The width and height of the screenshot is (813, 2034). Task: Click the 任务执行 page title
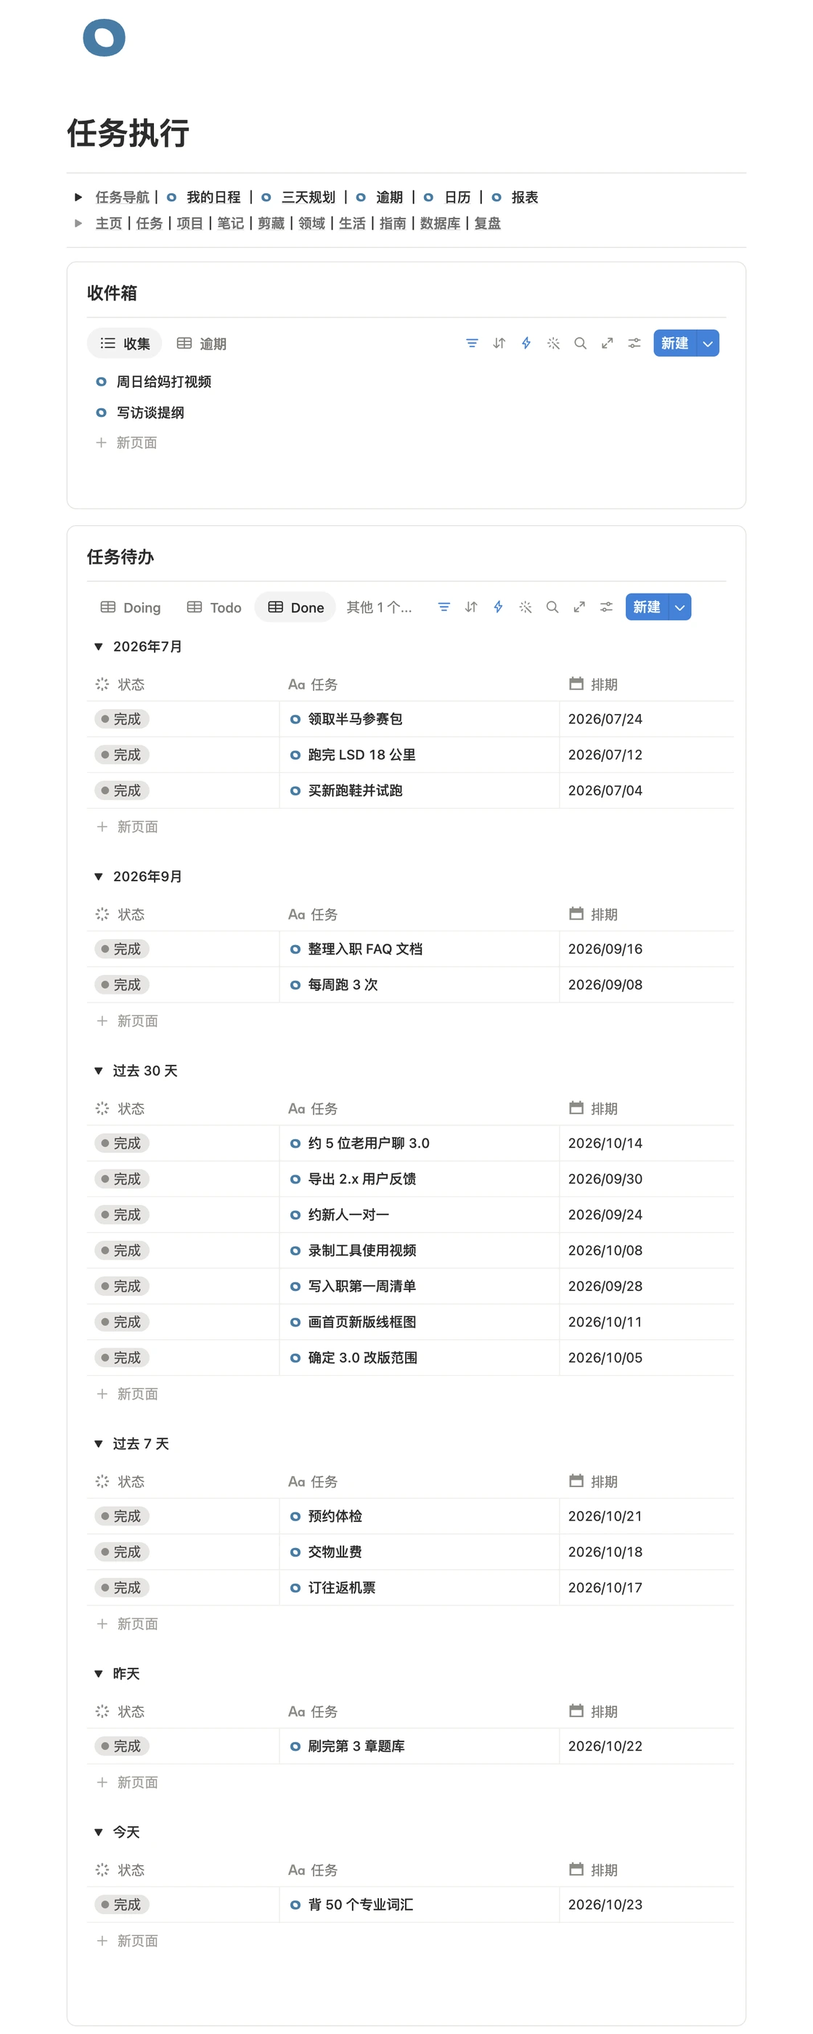pos(128,133)
